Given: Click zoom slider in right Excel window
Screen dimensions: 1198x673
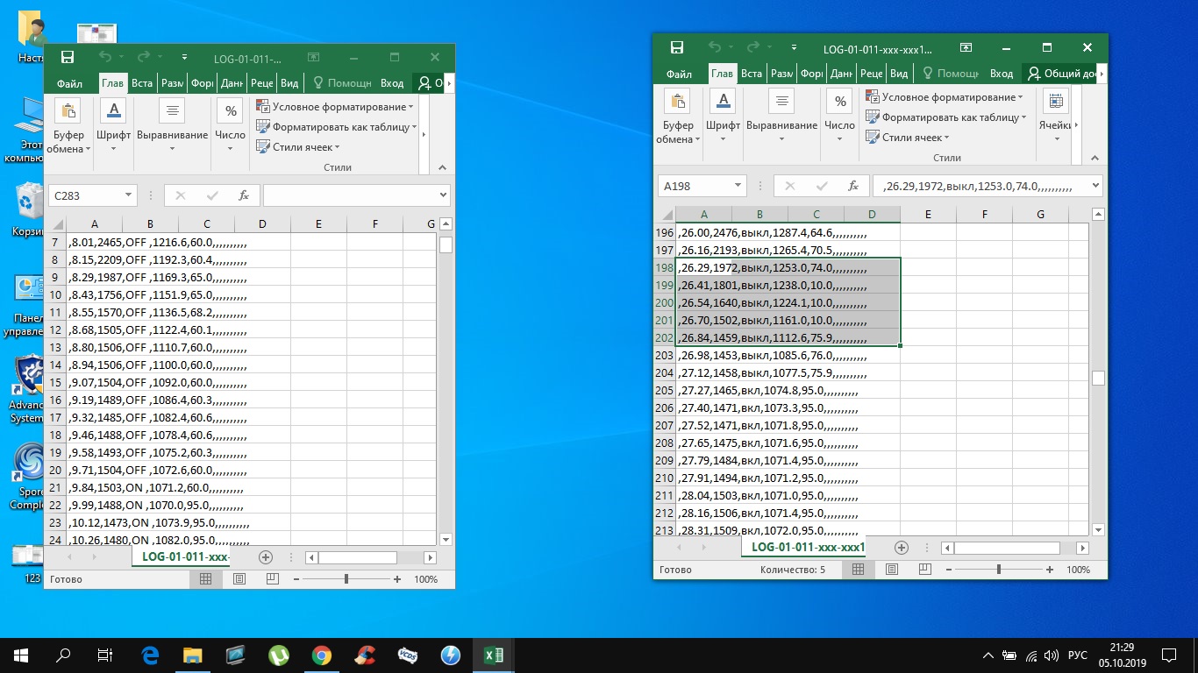Looking at the screenshot, I should (x=999, y=570).
